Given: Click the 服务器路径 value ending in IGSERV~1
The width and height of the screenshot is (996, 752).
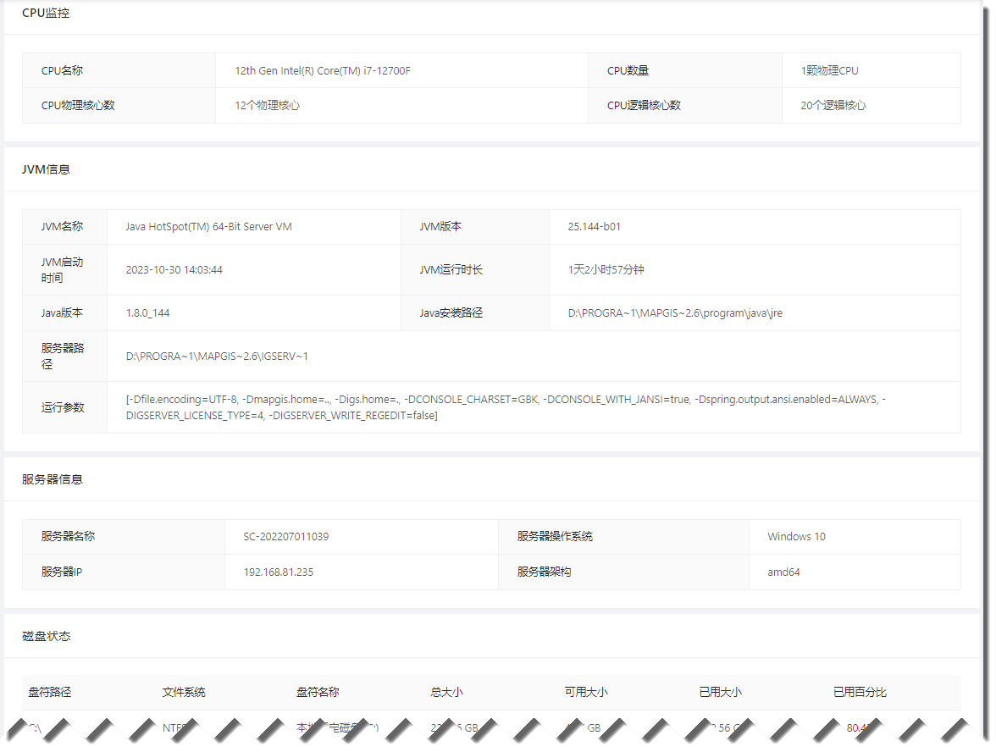Looking at the screenshot, I should pos(217,357).
